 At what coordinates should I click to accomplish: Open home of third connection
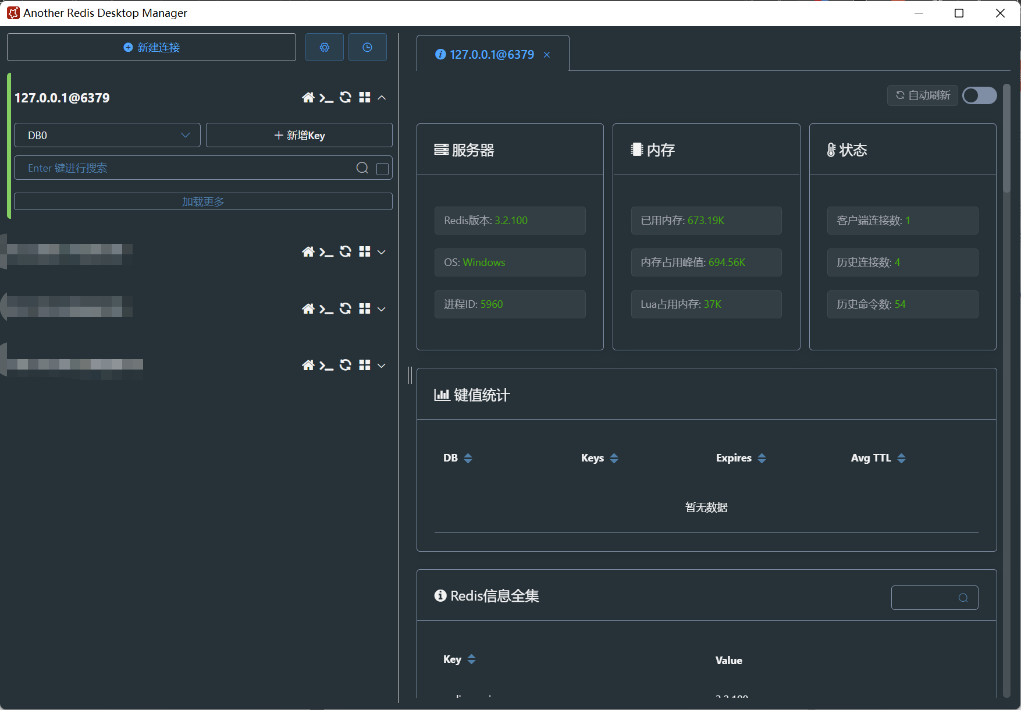[x=308, y=308]
